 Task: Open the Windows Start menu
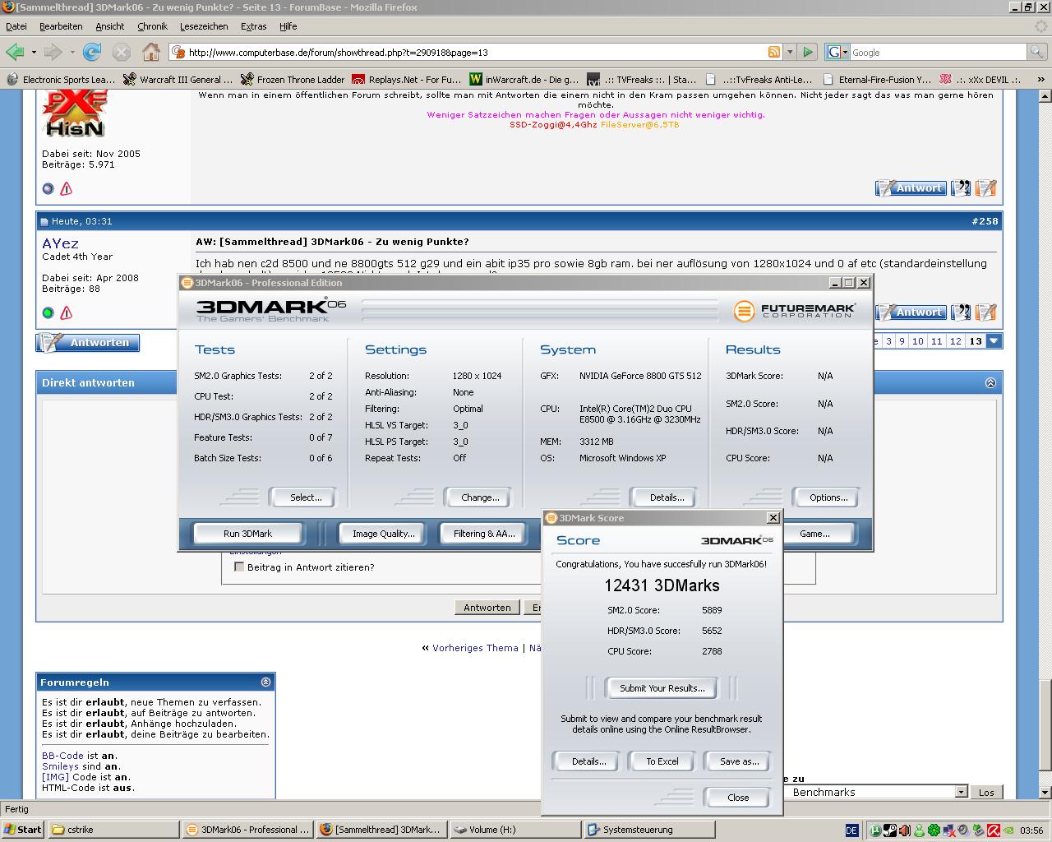pyautogui.click(x=23, y=830)
